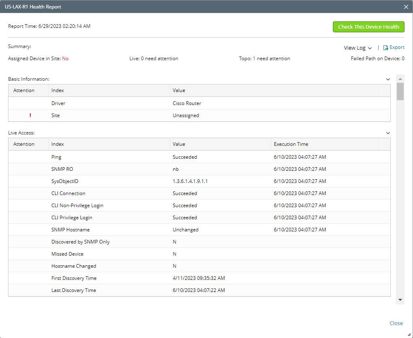The height and width of the screenshot is (338, 413).
Task: Click Check This Device Health button
Action: (368, 27)
